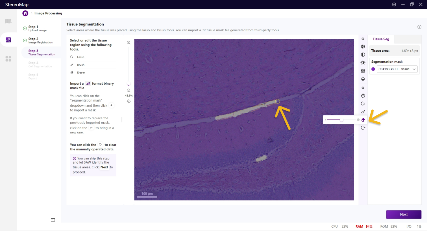
Task: Click the Next button
Action: (404, 214)
